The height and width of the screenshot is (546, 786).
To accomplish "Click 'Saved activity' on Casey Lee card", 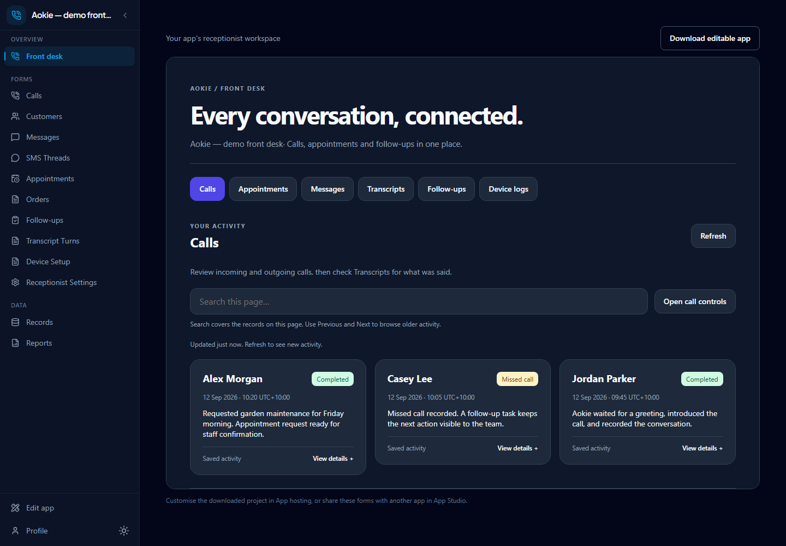I will pos(407,448).
